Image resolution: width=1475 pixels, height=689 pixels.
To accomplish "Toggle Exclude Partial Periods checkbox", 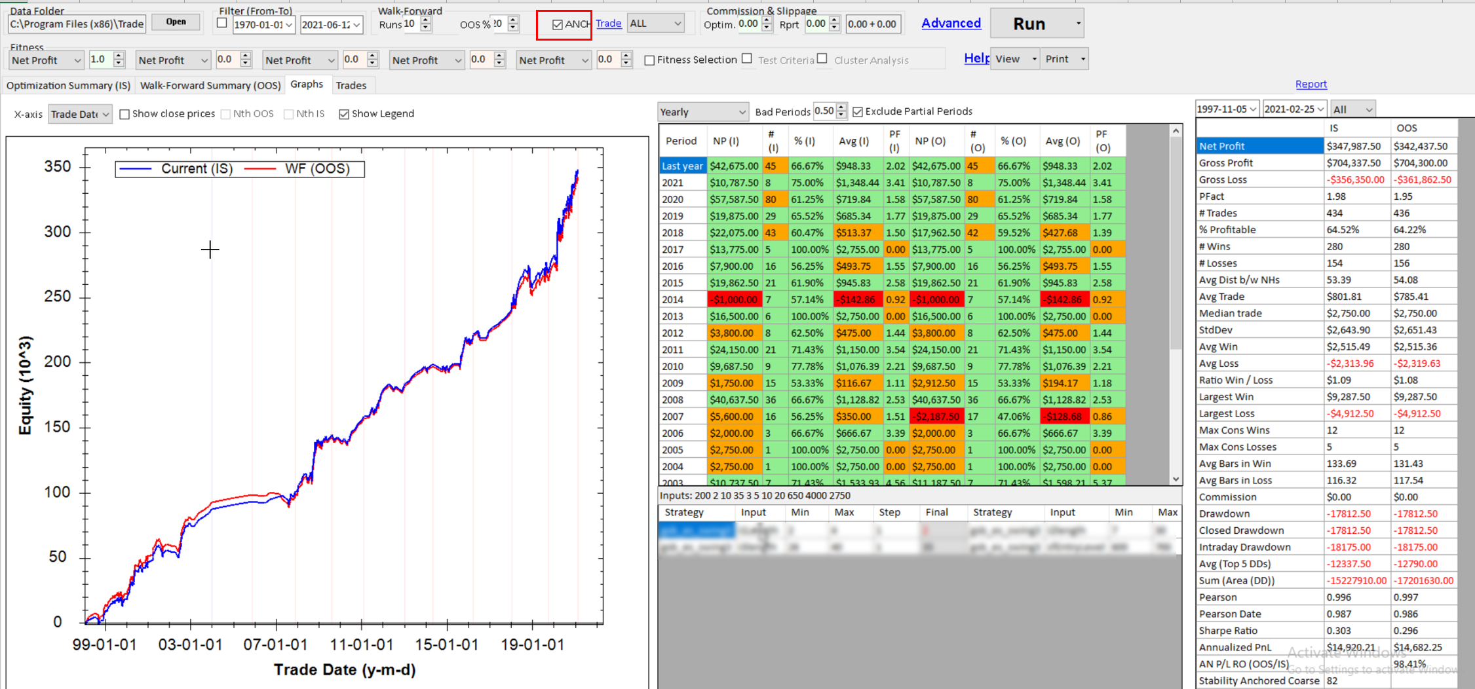I will tap(858, 112).
